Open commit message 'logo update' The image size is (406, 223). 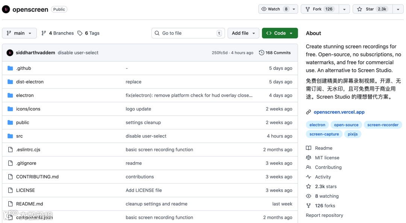tap(138, 109)
